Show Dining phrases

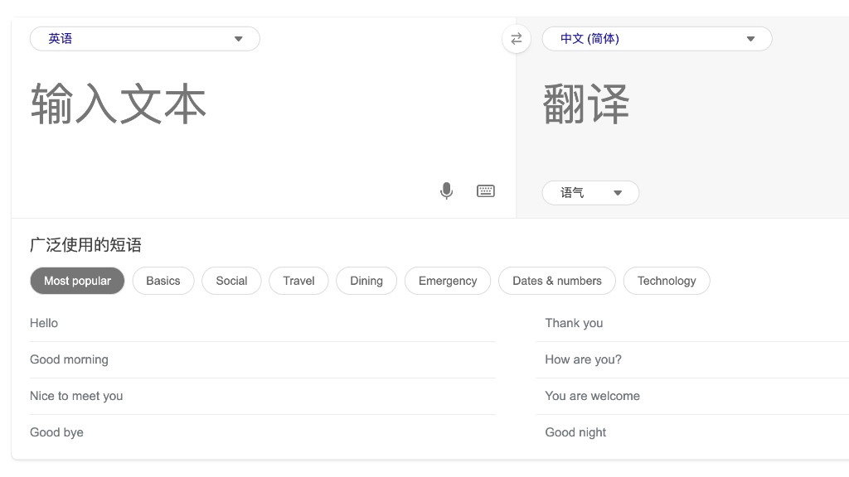366,281
